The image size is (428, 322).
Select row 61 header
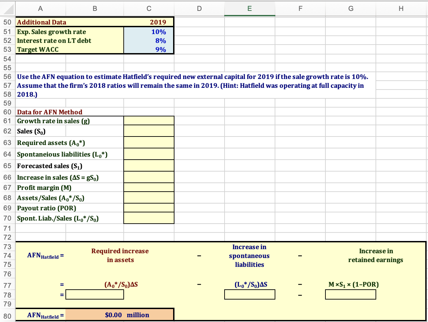click(x=7, y=121)
